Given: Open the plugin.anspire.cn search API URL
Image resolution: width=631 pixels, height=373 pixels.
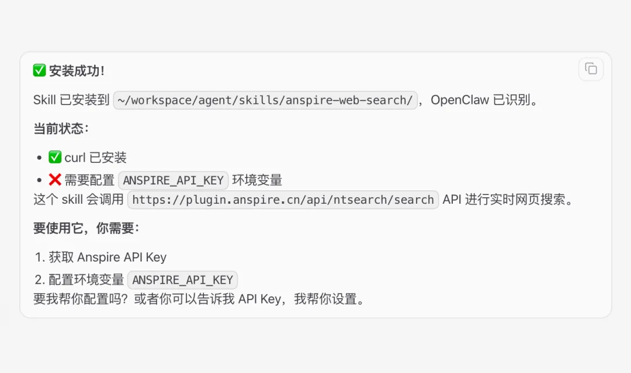Looking at the screenshot, I should coord(283,200).
